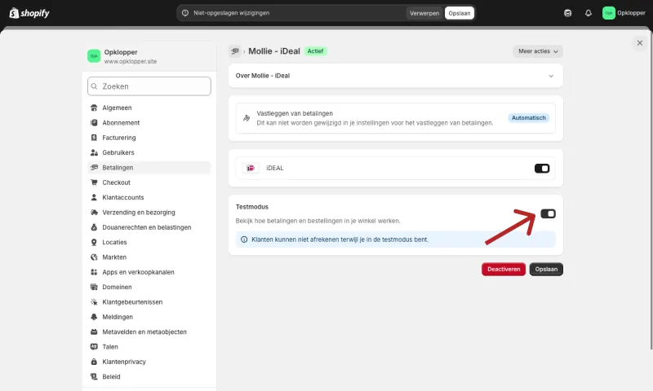Screen dimensions: 653x391
Task: Click the Gebruikers people icon
Action: point(94,152)
